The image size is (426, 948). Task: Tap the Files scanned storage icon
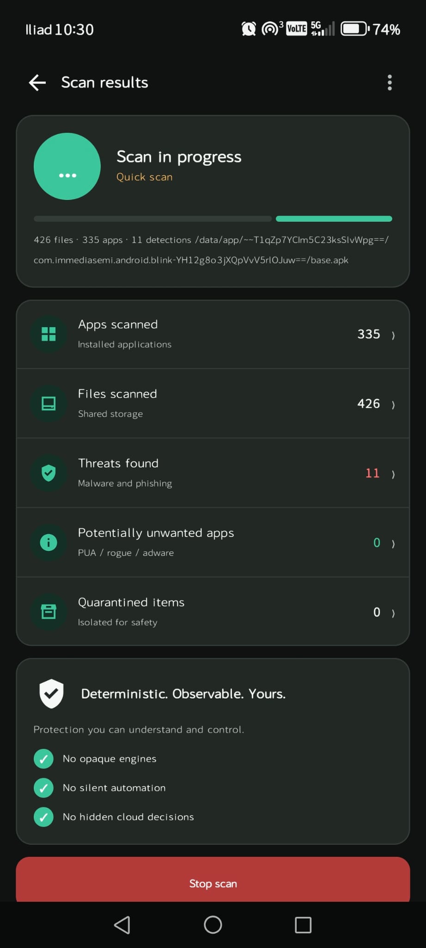point(49,403)
